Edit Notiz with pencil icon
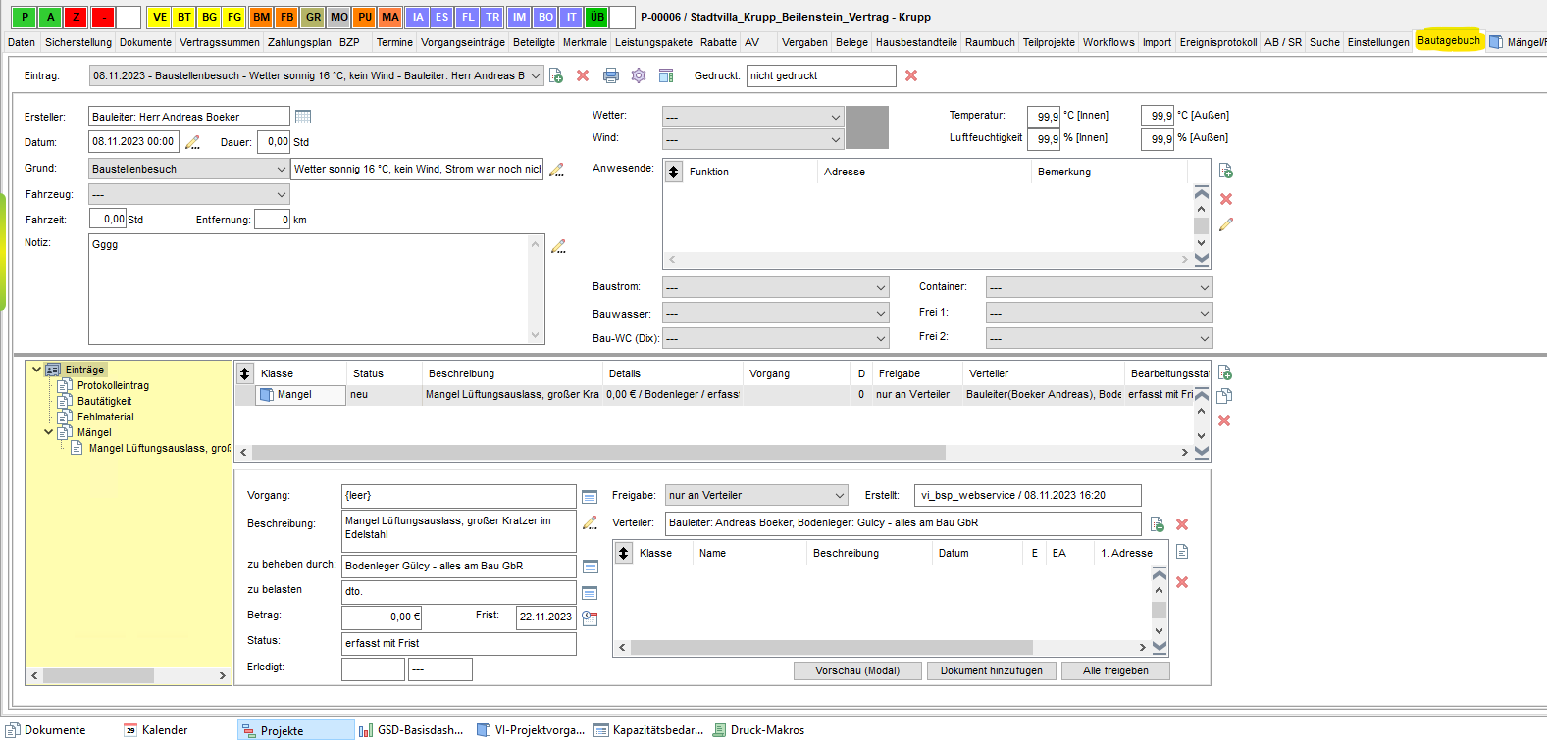 558,246
